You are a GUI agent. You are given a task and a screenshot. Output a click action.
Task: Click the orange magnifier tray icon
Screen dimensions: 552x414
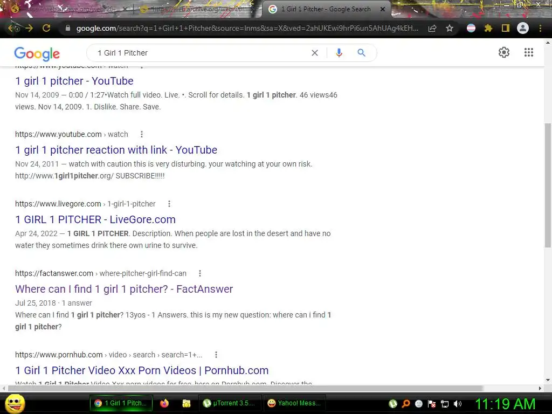coord(406,404)
